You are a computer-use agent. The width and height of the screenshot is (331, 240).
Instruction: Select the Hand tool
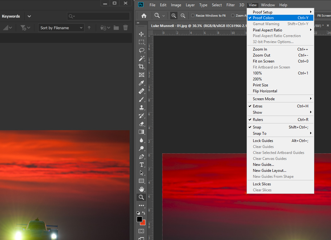pyautogui.click(x=141, y=189)
